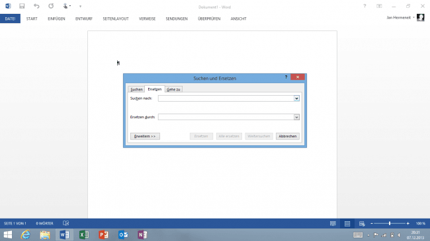Click the Action Center flag icon
Image resolution: width=430 pixels, height=241 pixels.
pos(376,235)
